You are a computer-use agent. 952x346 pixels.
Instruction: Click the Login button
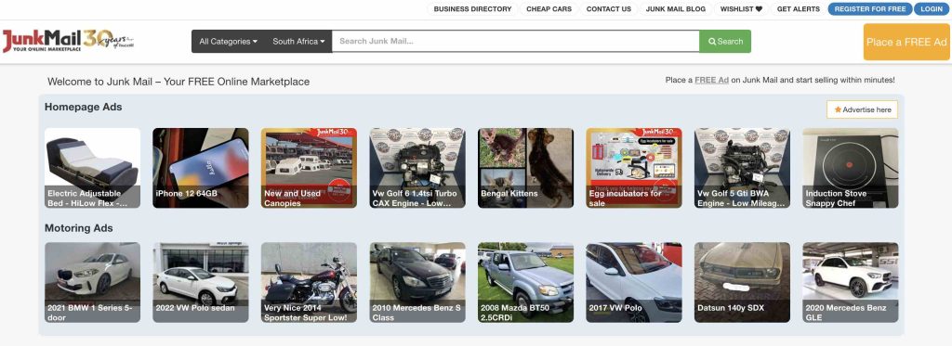pyautogui.click(x=932, y=9)
